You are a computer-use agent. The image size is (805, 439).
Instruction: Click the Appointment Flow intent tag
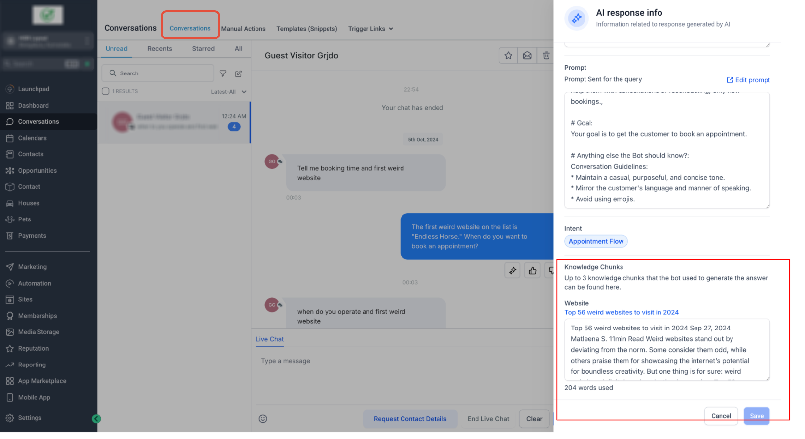click(x=596, y=241)
